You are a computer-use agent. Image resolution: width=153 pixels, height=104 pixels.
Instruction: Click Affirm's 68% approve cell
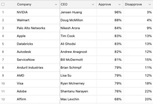[118, 99]
